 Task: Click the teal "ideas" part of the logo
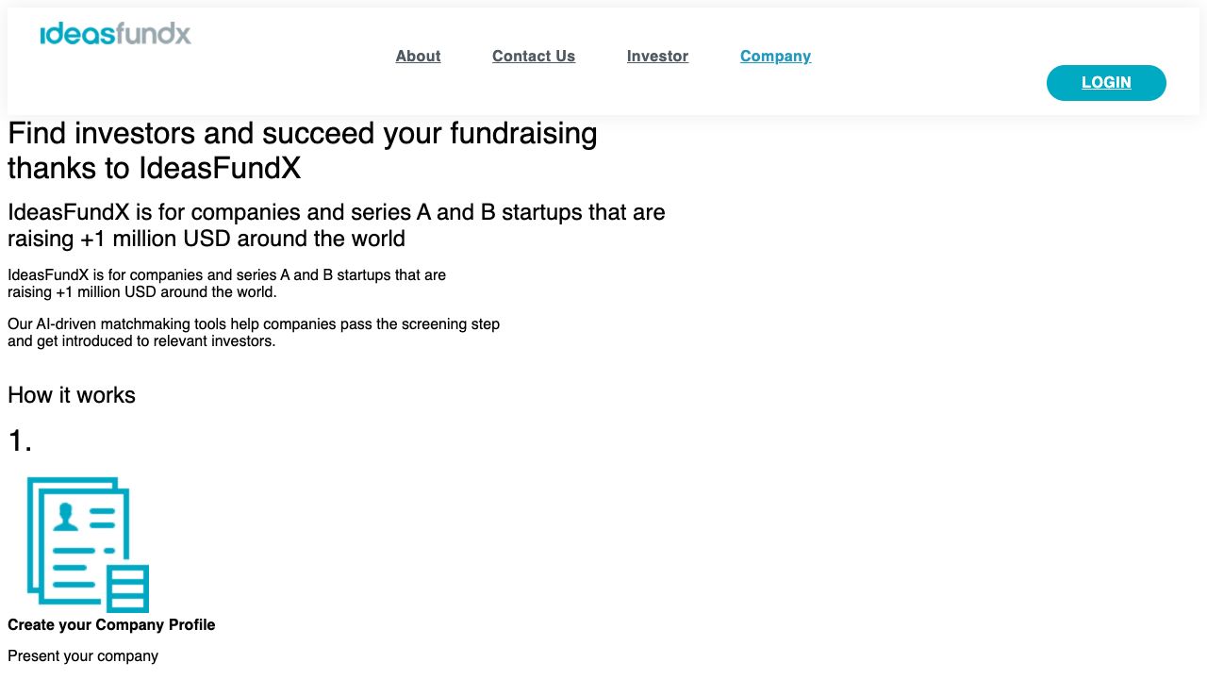[77, 34]
